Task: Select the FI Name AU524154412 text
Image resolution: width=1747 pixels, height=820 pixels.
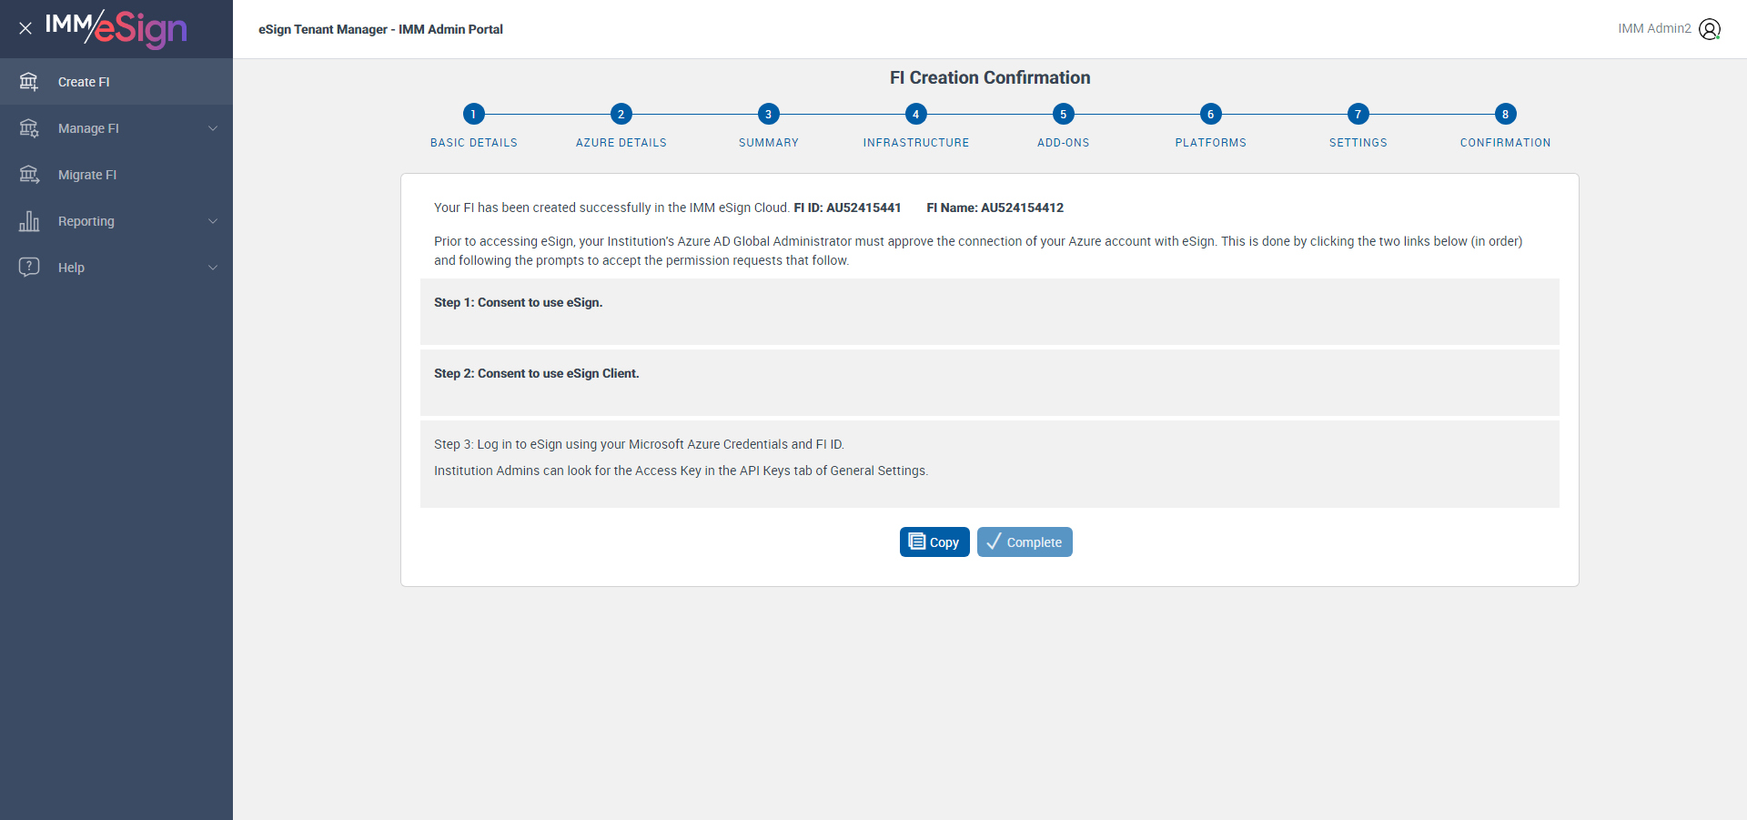Action: click(995, 208)
